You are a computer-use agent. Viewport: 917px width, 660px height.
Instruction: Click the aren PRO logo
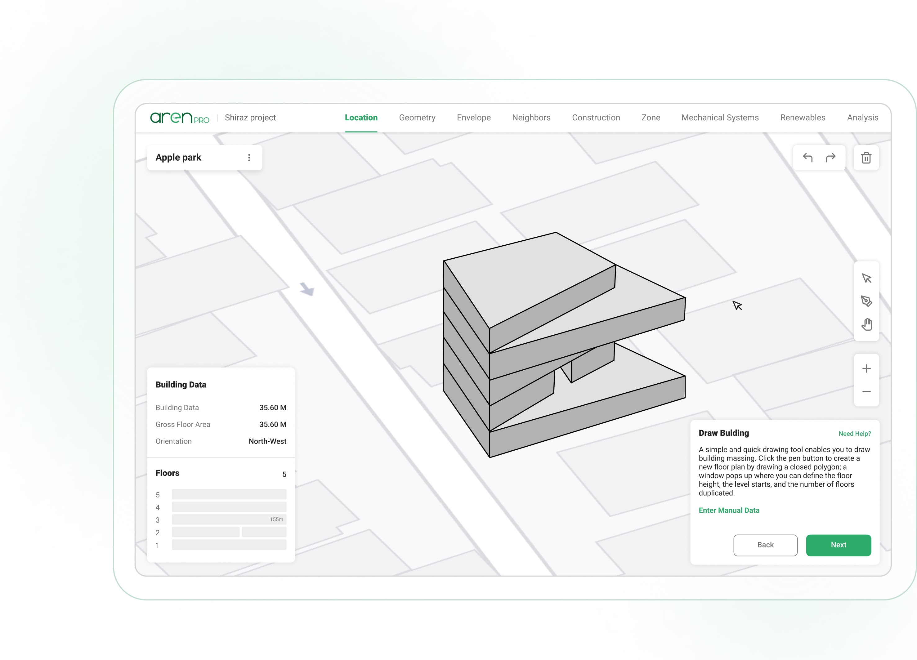tap(180, 118)
